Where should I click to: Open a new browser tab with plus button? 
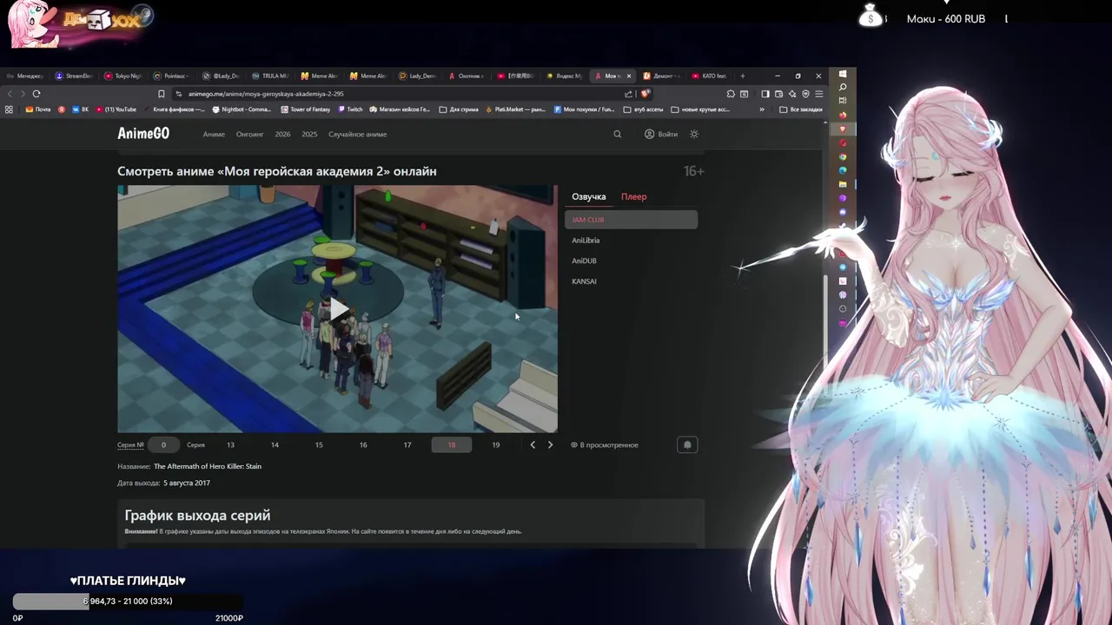point(743,76)
